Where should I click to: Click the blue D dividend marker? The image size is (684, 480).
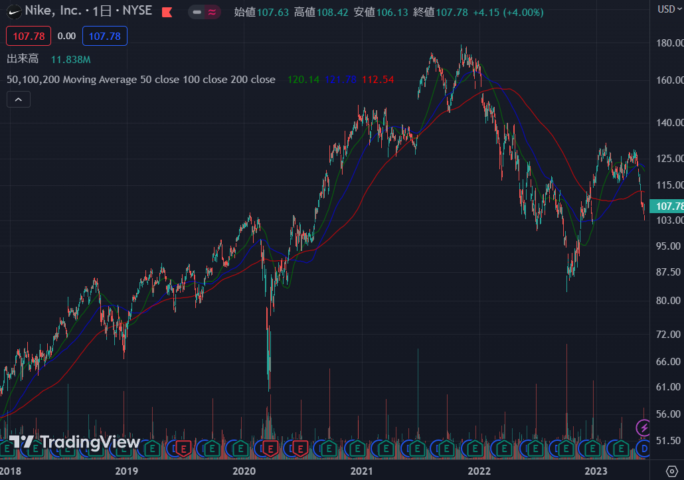coord(644,448)
